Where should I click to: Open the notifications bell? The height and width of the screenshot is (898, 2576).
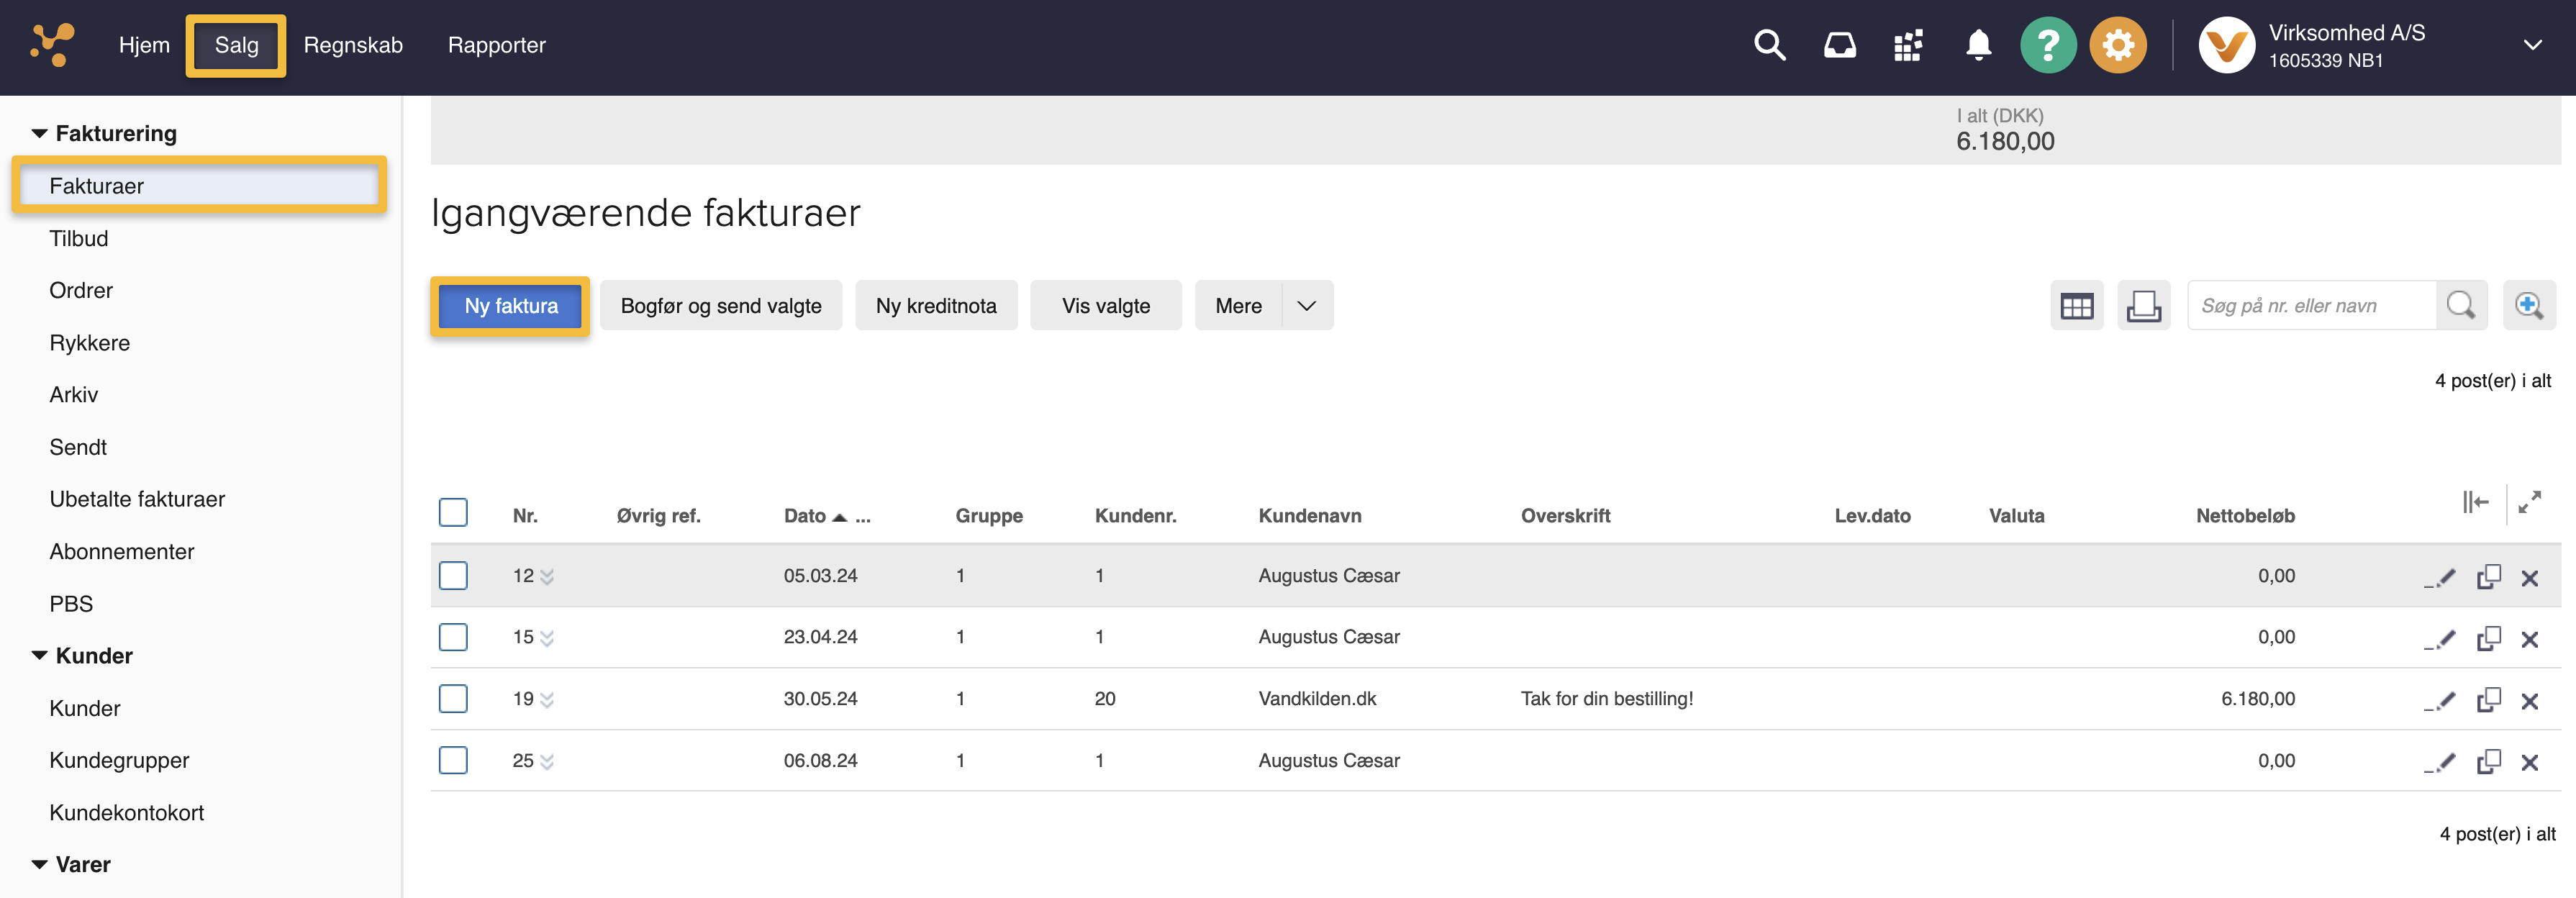coord(1977,45)
